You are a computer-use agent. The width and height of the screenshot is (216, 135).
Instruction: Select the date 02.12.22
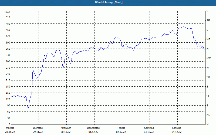pyautogui.click(x=121, y=132)
